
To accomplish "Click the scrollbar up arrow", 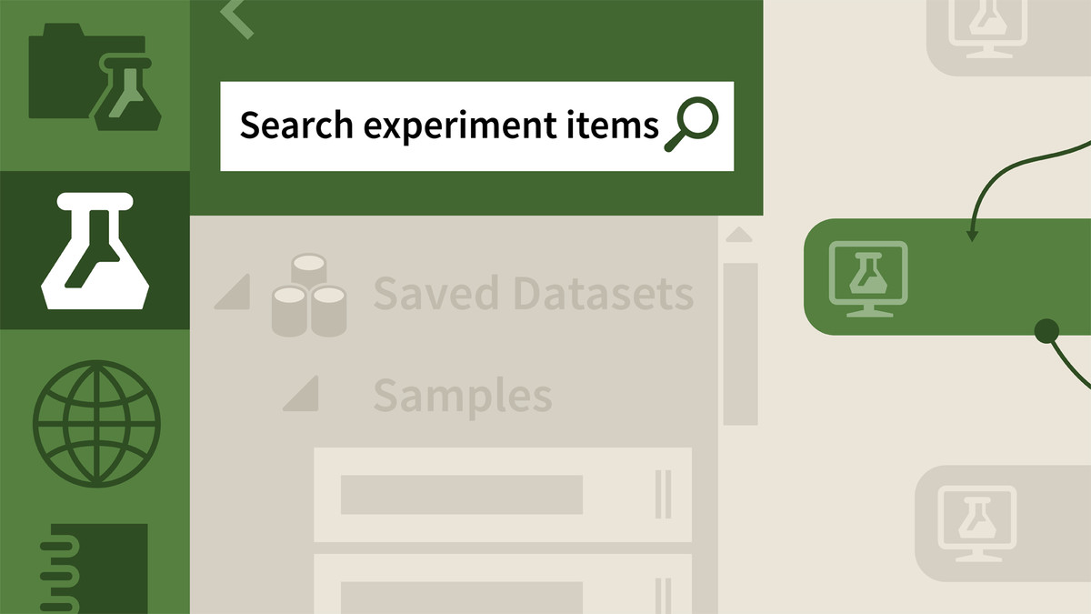I will (x=740, y=236).
